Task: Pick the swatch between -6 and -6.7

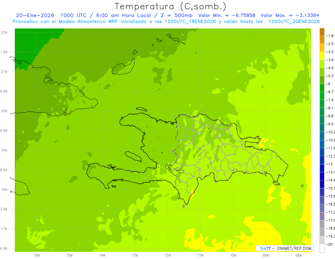Action: 322,88
